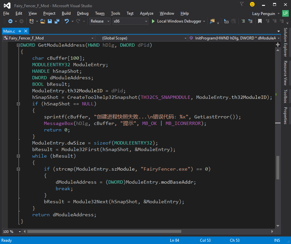Click the Navigate Backward arrow icon
This screenshot has width=291, height=244.
(10, 21)
